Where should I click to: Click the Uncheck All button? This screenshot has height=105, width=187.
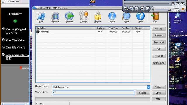159,63
